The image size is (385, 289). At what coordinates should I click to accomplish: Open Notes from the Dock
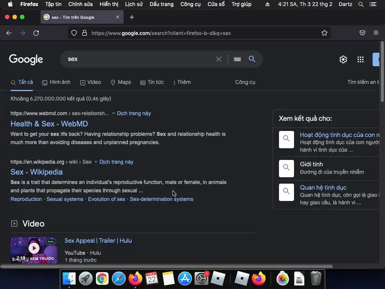coord(168,279)
